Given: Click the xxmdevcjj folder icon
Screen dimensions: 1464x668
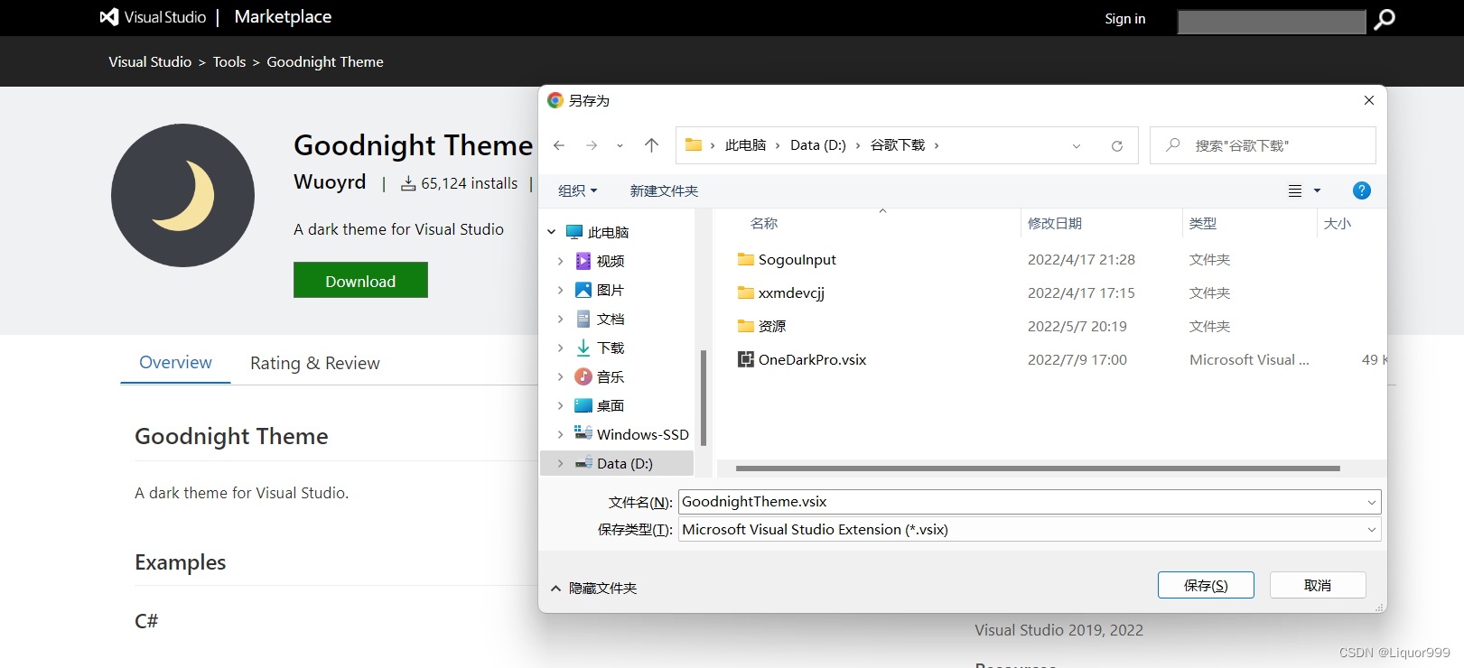Looking at the screenshot, I should coord(746,292).
